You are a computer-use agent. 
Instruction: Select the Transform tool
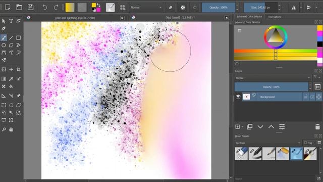[x=4, y=70]
